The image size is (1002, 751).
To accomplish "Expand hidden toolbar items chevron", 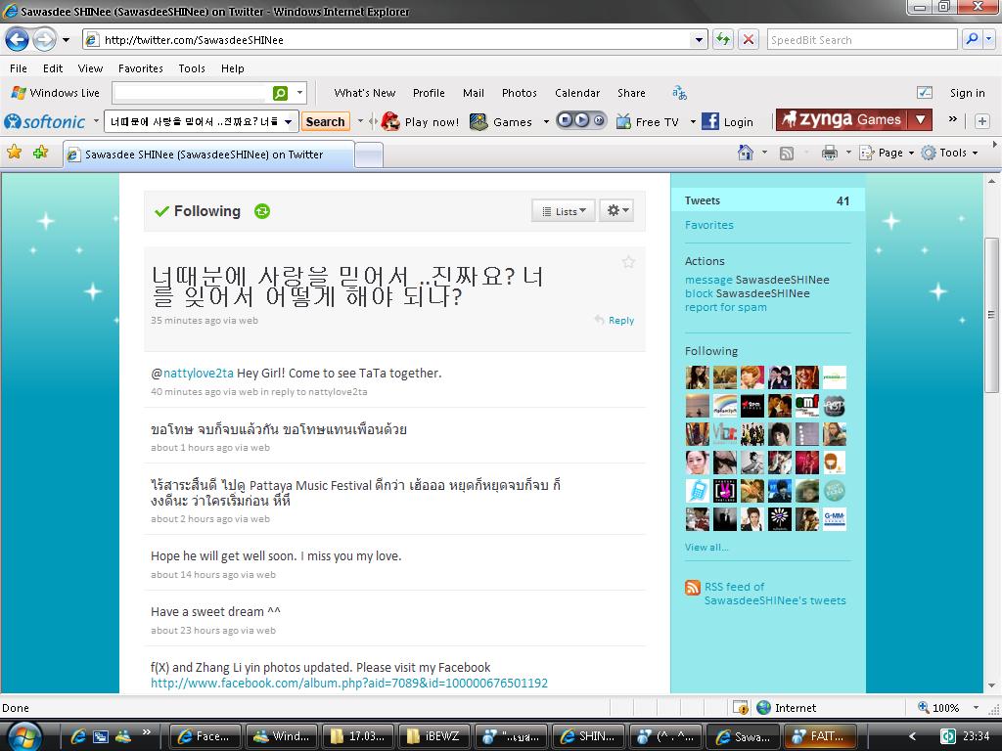I will click(x=952, y=119).
